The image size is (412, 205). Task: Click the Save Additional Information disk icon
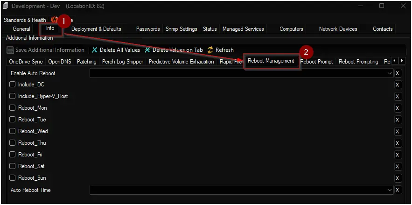pyautogui.click(x=10, y=50)
